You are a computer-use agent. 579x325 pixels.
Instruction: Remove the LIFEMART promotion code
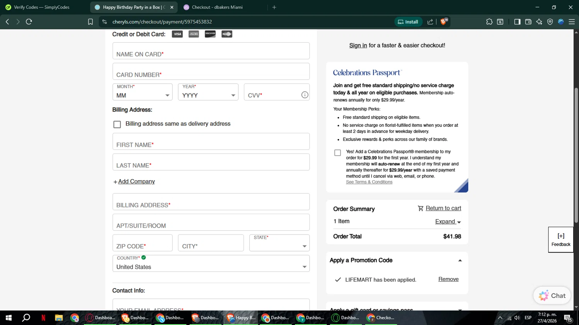pos(449,279)
